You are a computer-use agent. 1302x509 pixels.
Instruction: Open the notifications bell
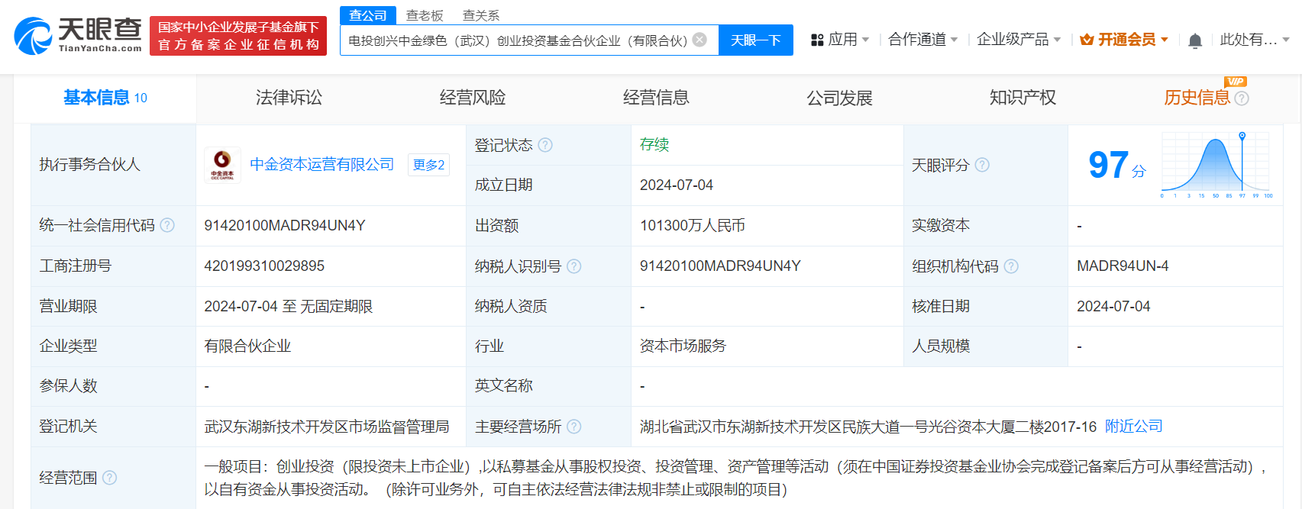click(x=1195, y=40)
